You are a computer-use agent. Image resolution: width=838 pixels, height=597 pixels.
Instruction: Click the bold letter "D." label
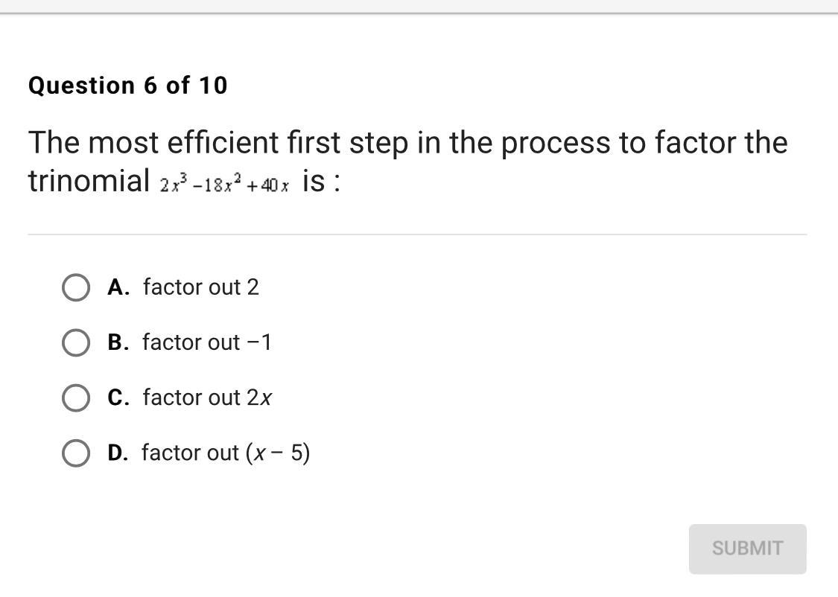click(118, 453)
